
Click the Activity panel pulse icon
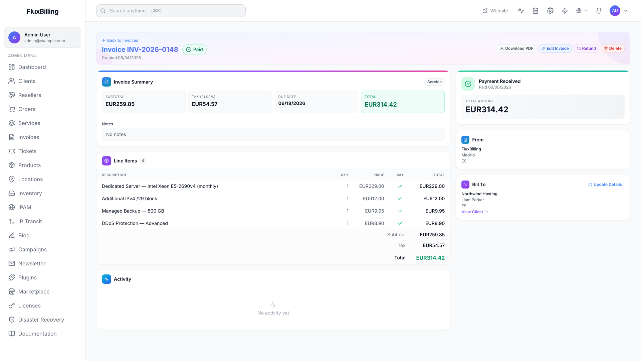[106, 279]
